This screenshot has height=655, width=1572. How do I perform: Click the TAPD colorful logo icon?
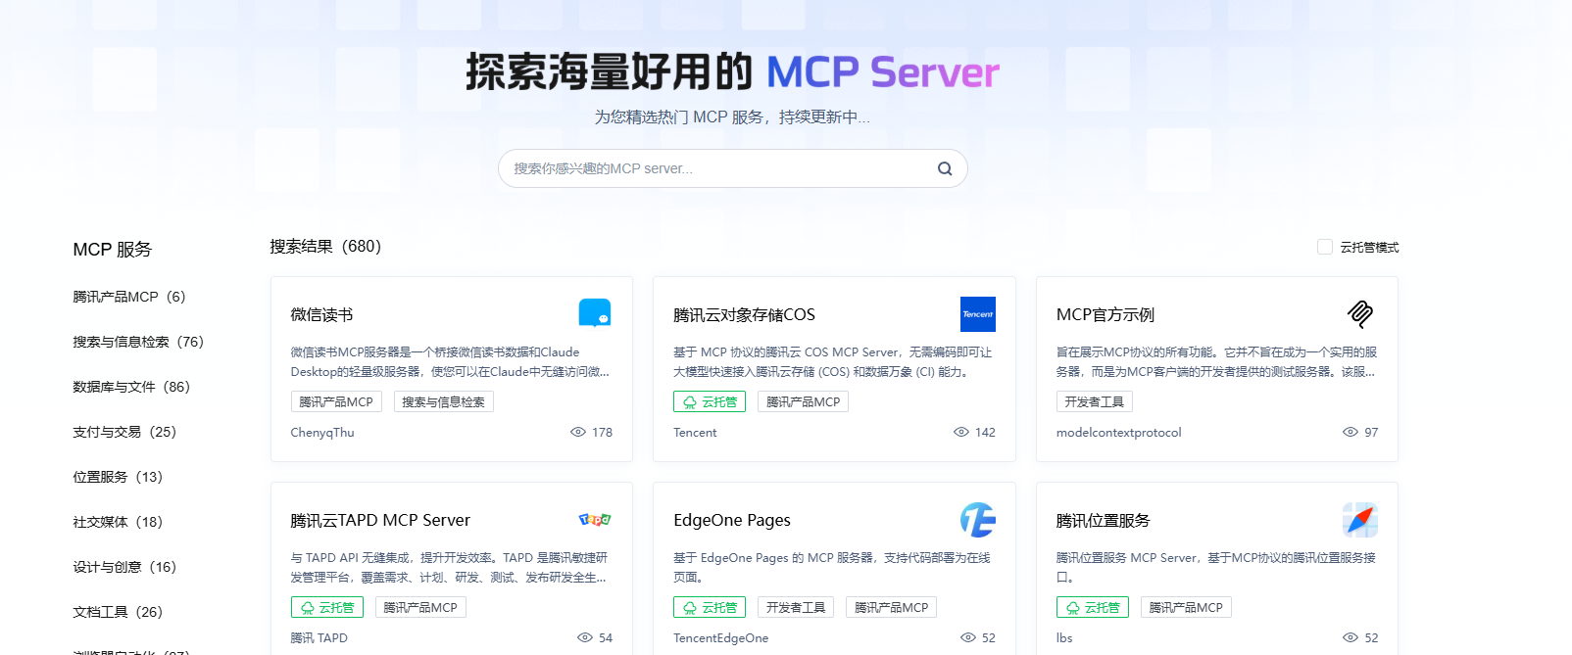594,520
